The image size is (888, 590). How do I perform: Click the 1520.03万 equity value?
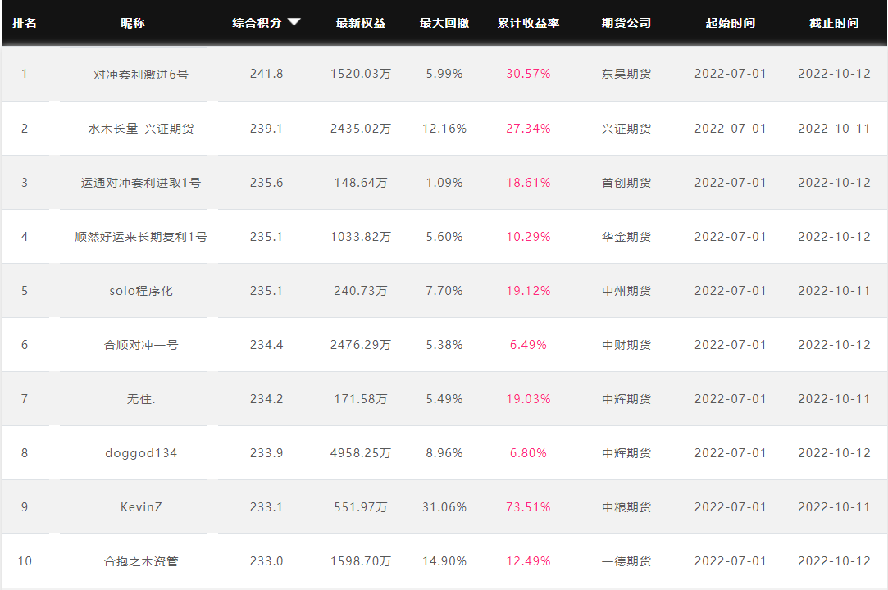click(x=361, y=74)
